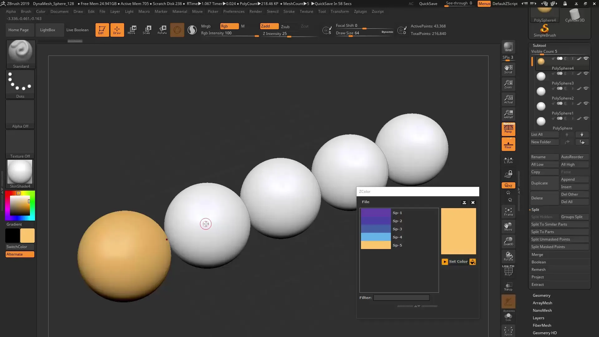Open the Brush menu
599x337 pixels.
click(26, 12)
